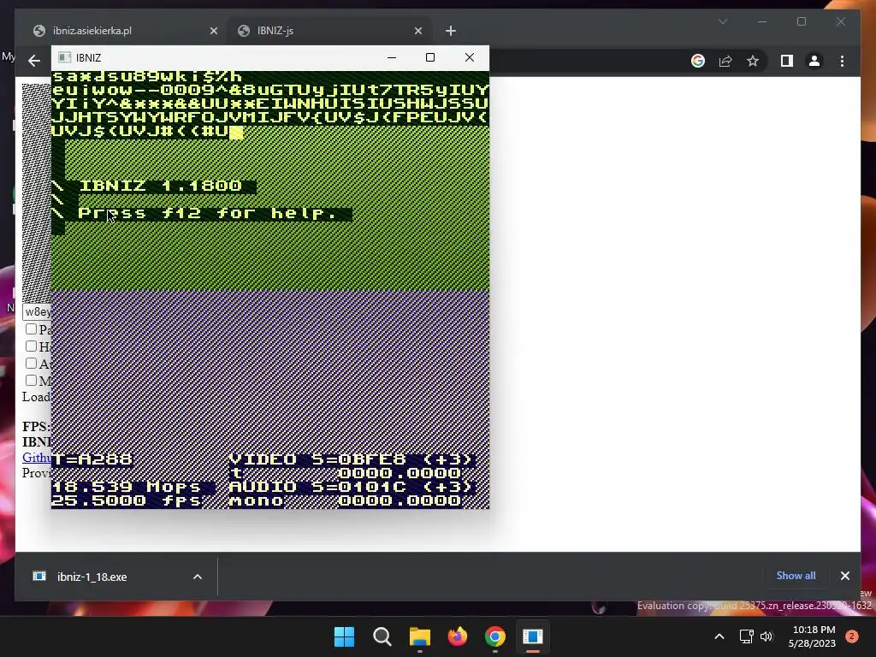Click the IBNIZ code editor text
Screen dimensions: 876x657
[x=269, y=104]
